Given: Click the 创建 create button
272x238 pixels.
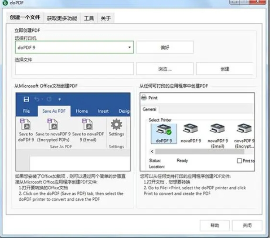Looking at the screenshot, I should 225,69.
